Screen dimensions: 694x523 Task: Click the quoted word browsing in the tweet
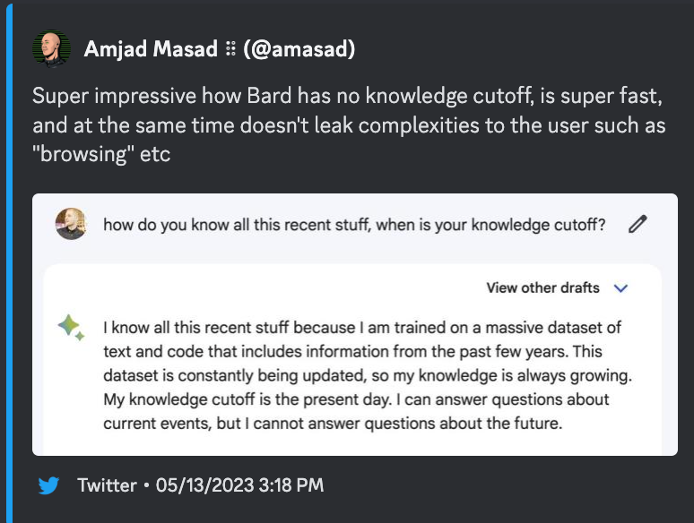point(79,153)
